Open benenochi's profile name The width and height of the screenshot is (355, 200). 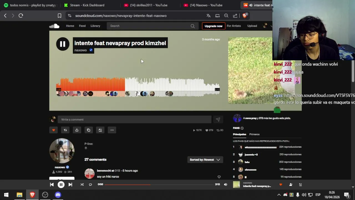(x=104, y=171)
